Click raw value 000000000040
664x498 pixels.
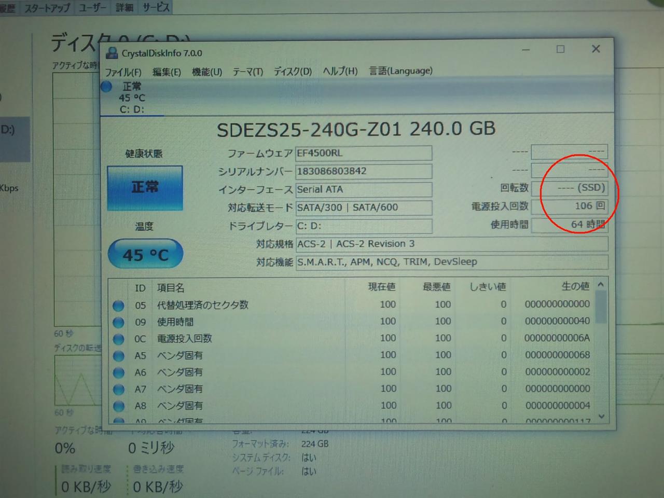tap(557, 321)
